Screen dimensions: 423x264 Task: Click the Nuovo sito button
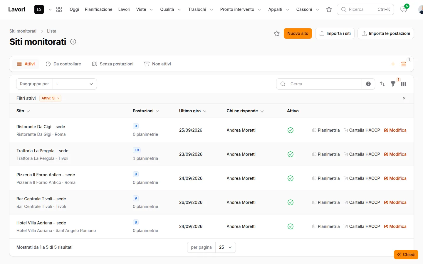[x=298, y=33]
